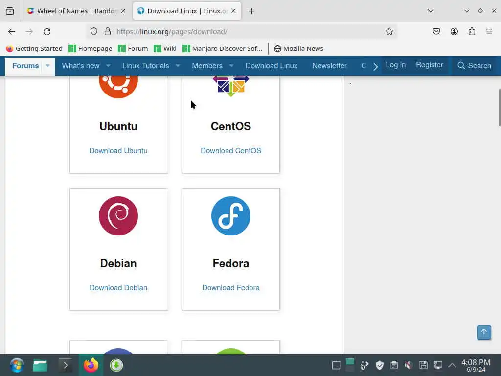Click the show desktop tray icon
501x376 pixels.
click(336, 365)
